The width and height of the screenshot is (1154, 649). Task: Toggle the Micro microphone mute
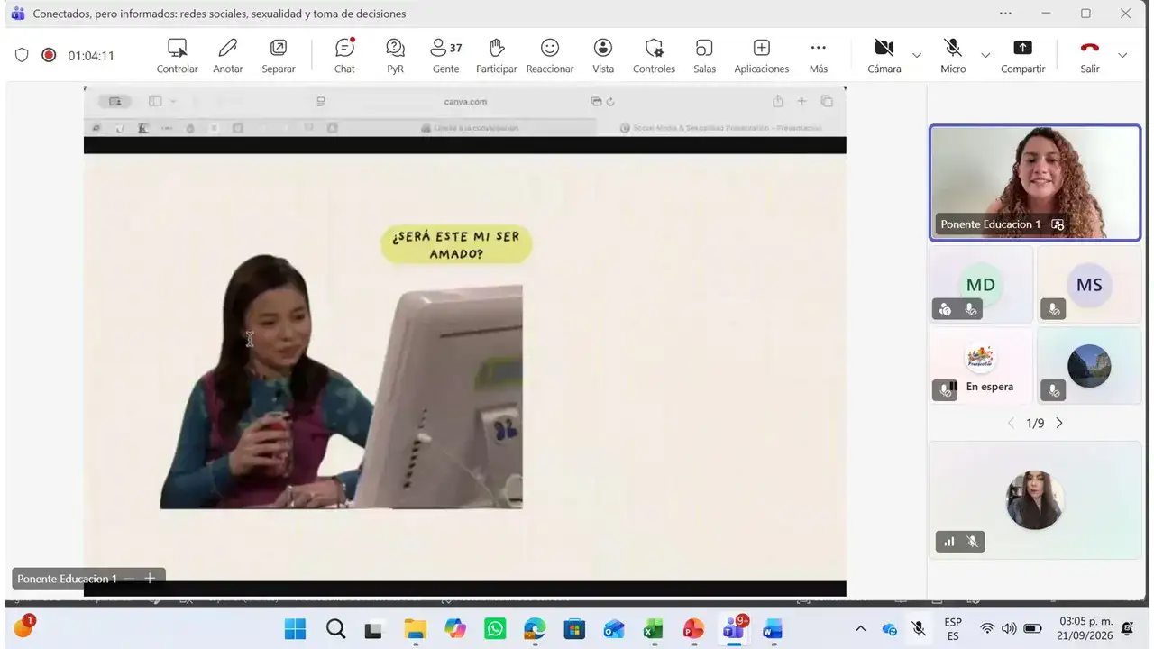pos(953,56)
